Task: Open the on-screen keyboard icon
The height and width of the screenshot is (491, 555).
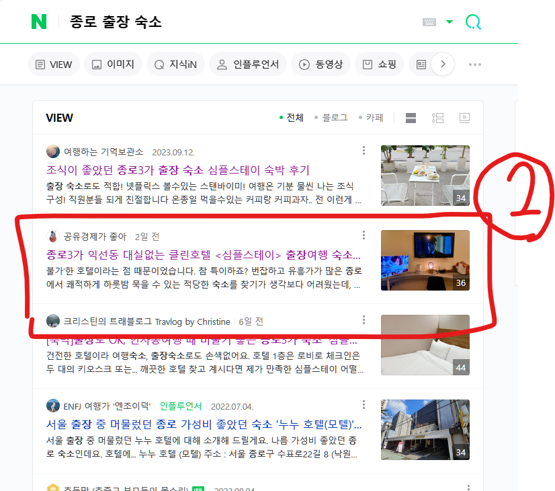Action: click(429, 22)
